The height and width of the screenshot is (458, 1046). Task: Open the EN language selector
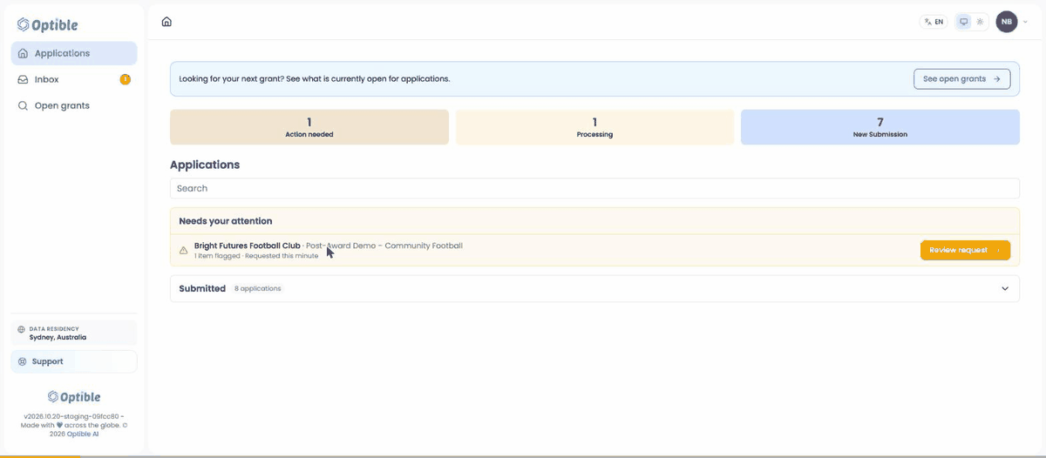coord(934,22)
